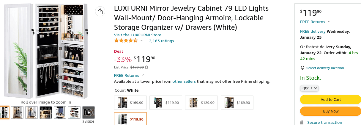The height and width of the screenshot is (125, 361).
Task: Open star rating breakdown chevron
Action: point(142,41)
